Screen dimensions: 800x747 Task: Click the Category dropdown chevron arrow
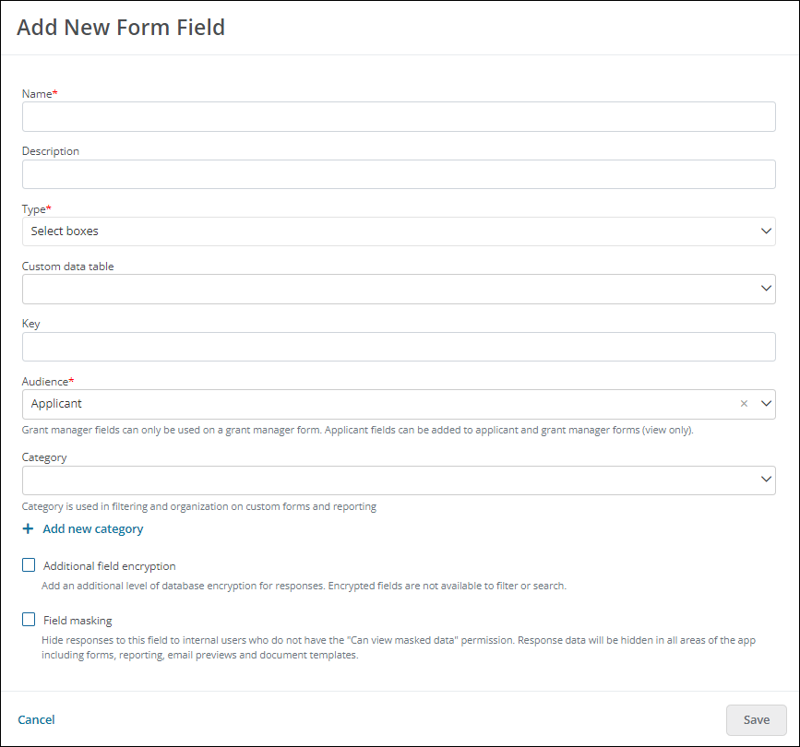[x=766, y=479]
